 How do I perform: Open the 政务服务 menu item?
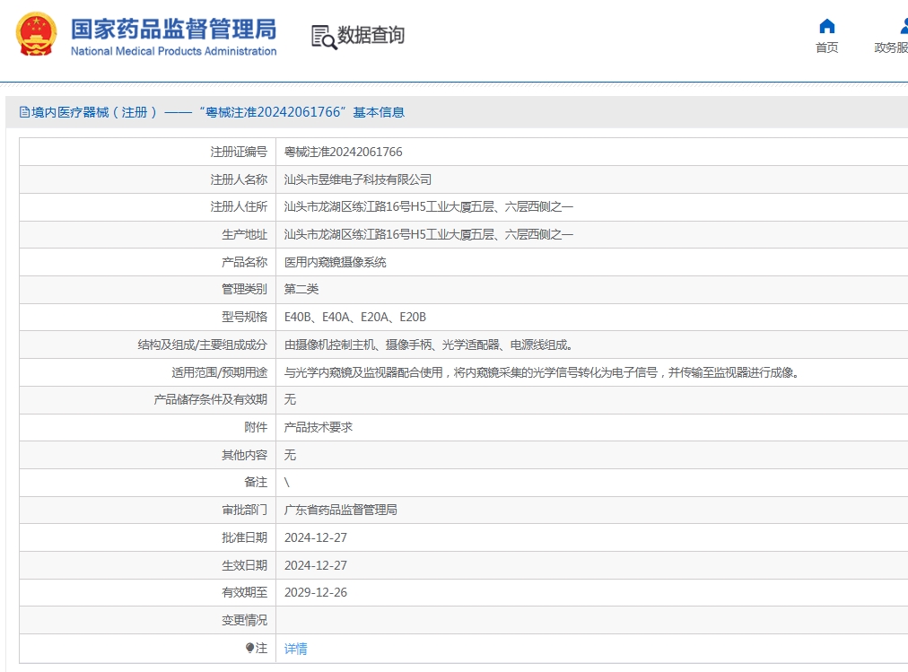point(892,48)
